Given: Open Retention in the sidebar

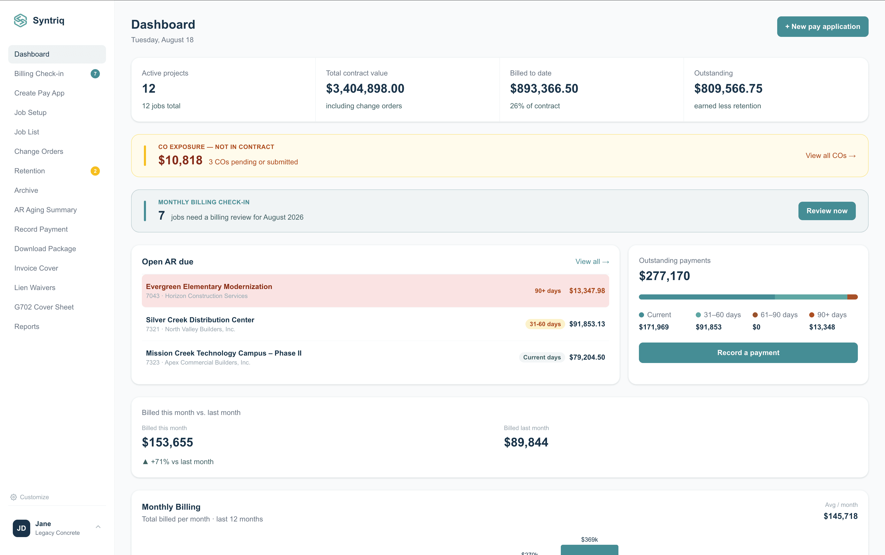Looking at the screenshot, I should (57, 171).
